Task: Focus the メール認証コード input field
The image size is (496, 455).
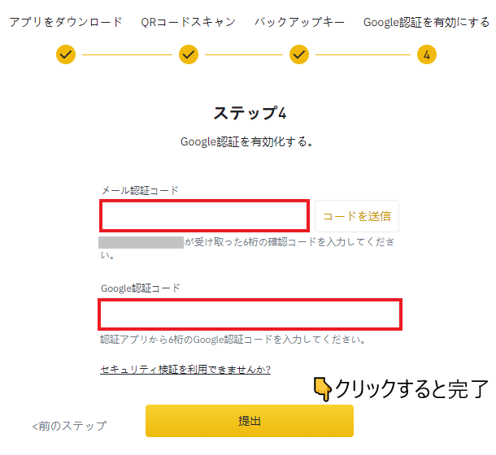Action: click(x=204, y=216)
